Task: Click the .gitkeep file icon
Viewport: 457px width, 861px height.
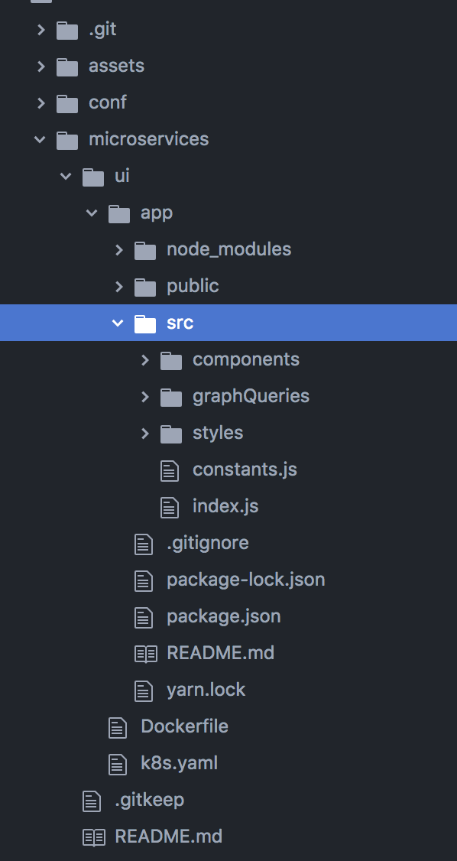Action: (x=92, y=800)
